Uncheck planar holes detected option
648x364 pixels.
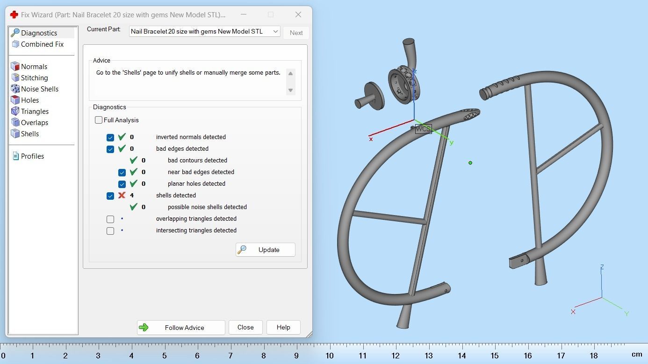tap(122, 184)
